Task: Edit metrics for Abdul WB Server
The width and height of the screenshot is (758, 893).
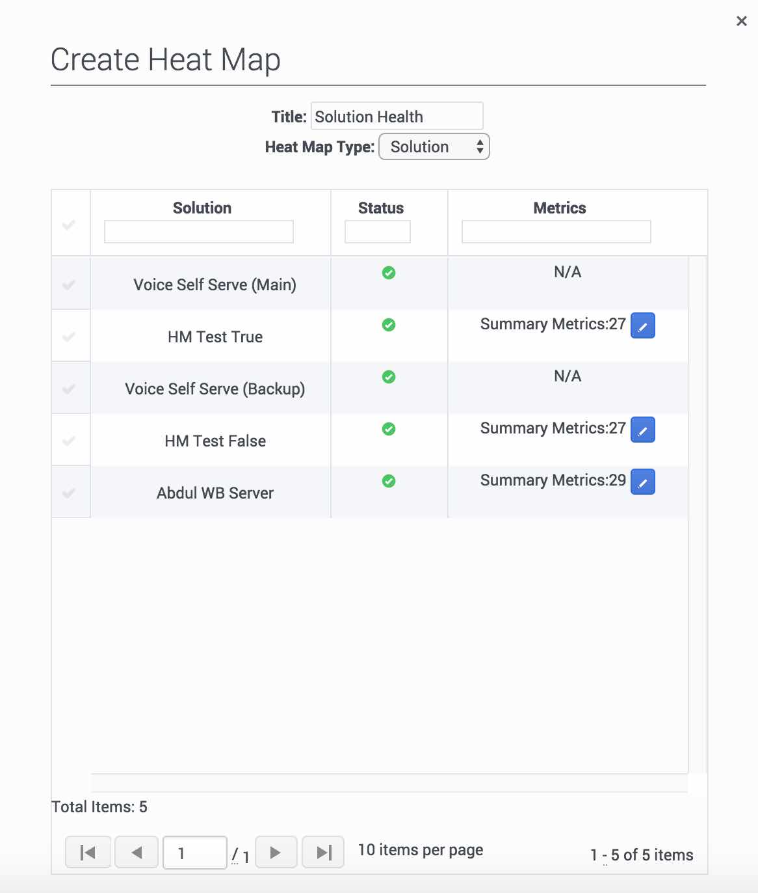Action: click(x=642, y=482)
